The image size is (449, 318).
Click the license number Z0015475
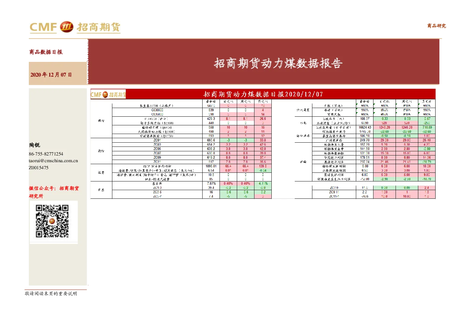39,168
